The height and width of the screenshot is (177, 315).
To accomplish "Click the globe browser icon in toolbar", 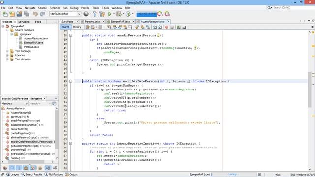I will tap(86, 14).
